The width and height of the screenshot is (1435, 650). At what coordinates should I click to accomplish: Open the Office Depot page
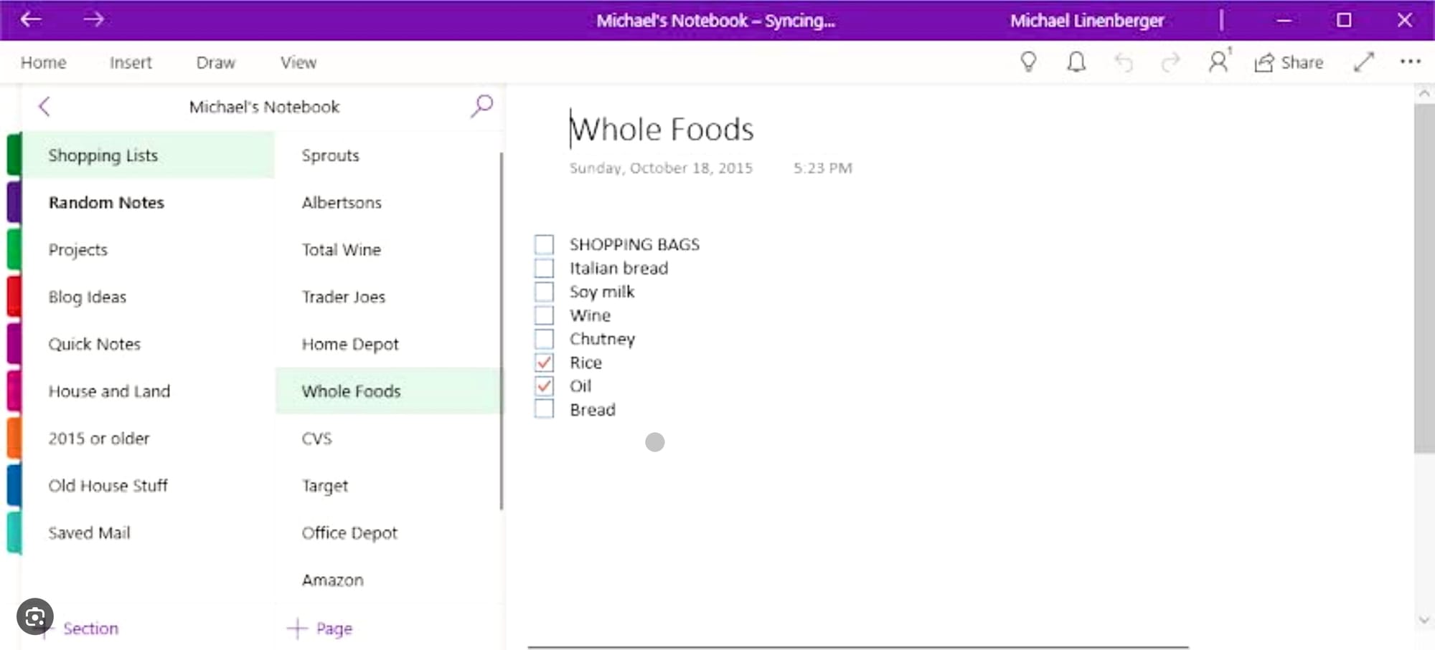pyautogui.click(x=387, y=533)
